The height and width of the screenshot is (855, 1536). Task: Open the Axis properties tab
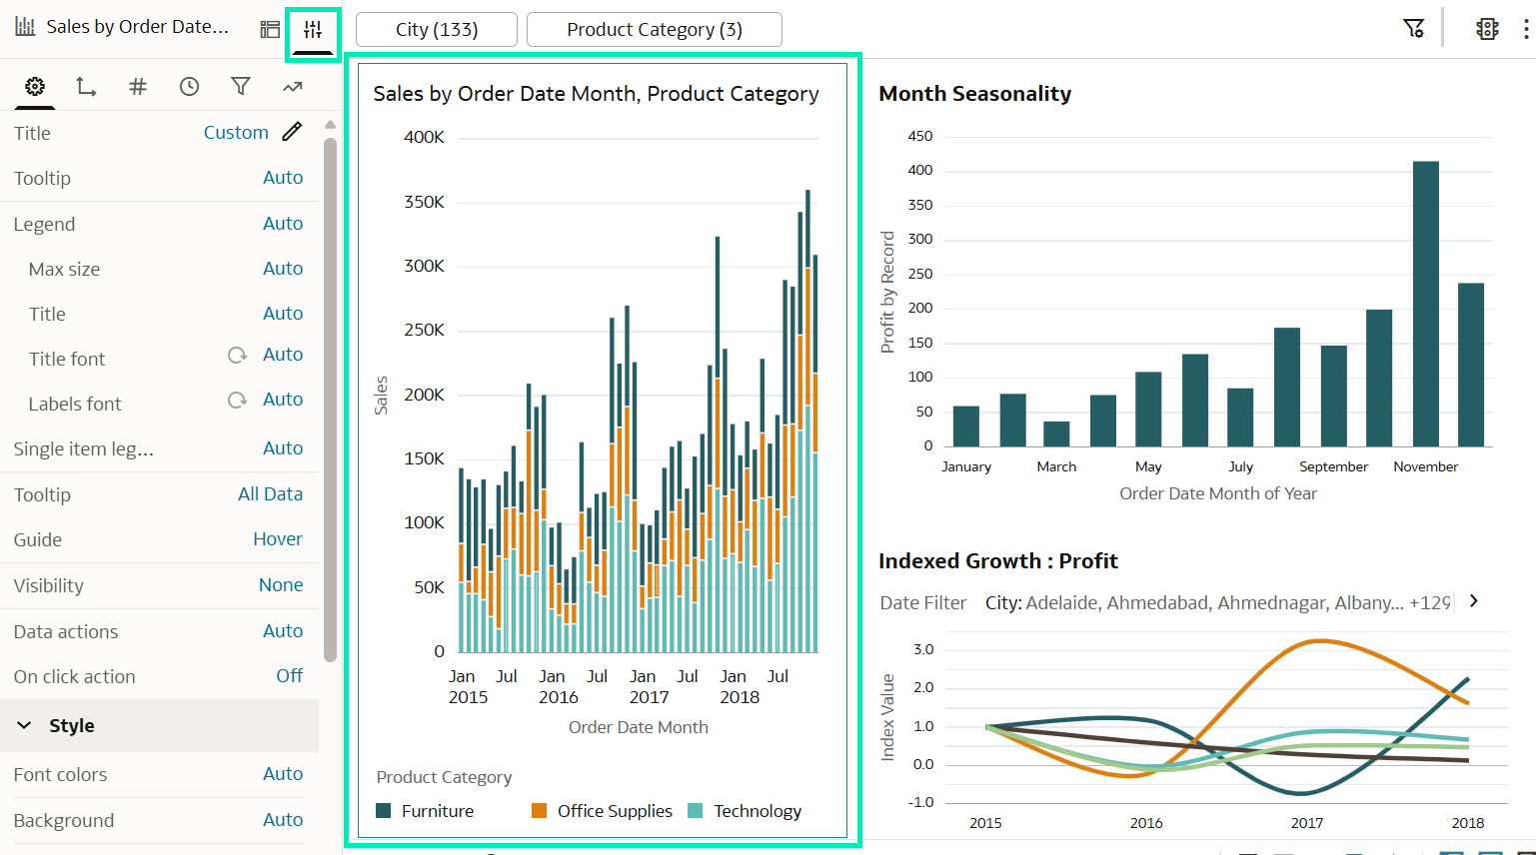point(86,87)
